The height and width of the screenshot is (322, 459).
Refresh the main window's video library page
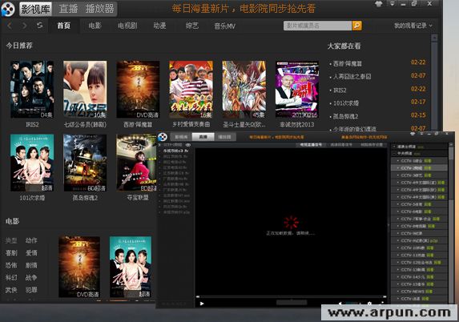pyautogui.click(x=39, y=26)
